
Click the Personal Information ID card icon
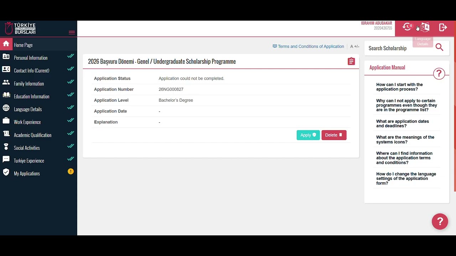6,57
